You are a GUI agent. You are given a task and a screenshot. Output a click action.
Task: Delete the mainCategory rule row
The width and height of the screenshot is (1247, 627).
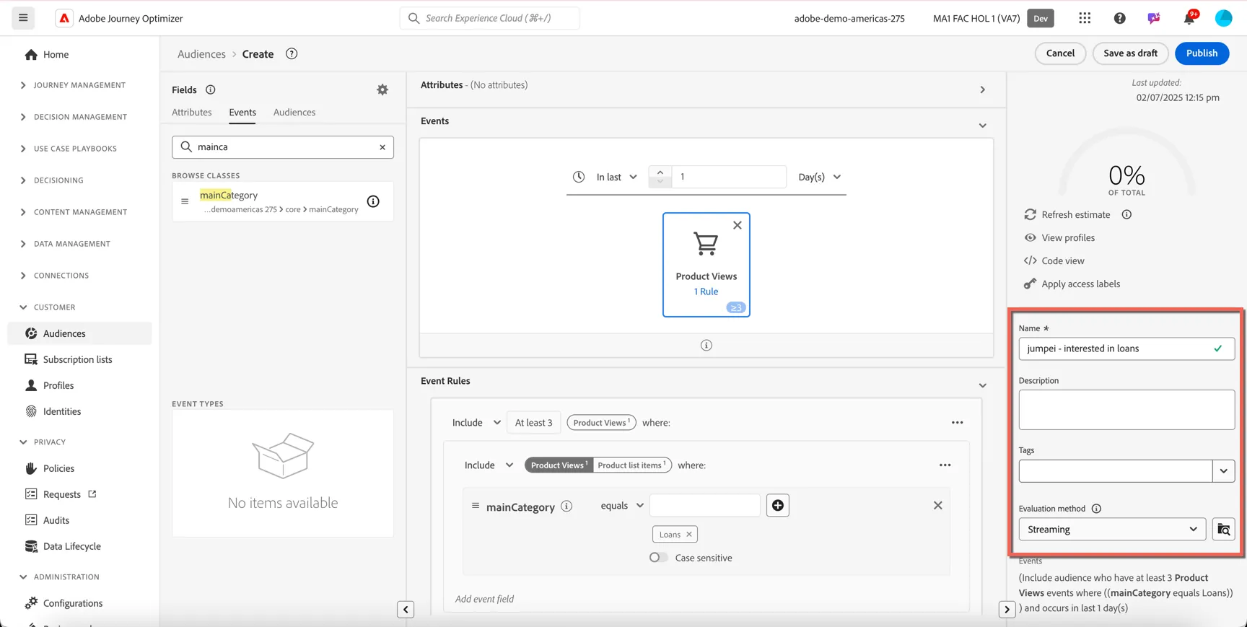pyautogui.click(x=937, y=505)
